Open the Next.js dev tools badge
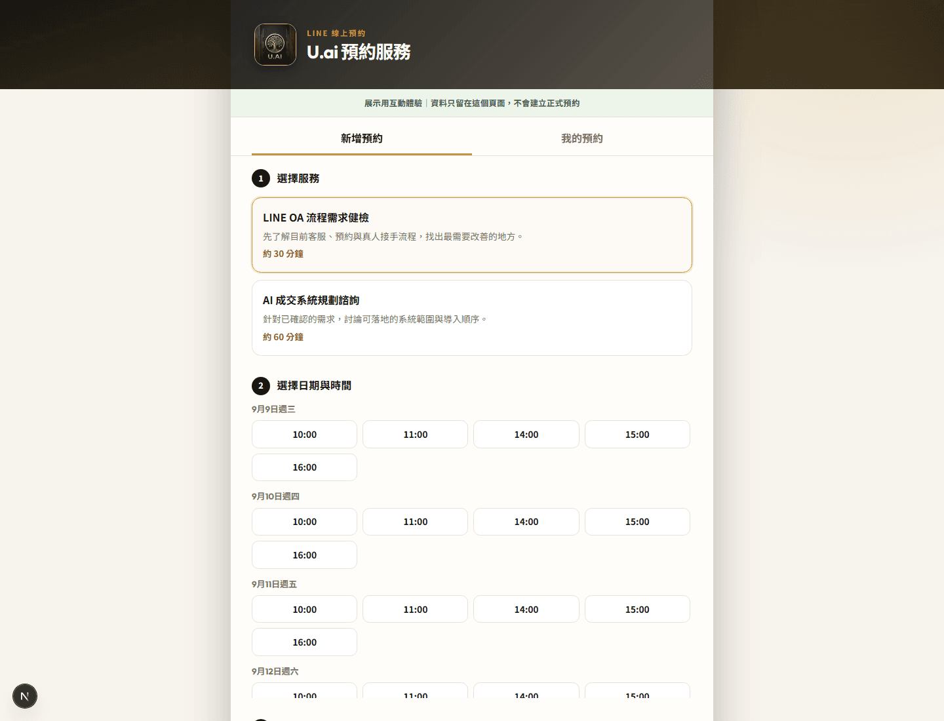944x721 pixels. pos(25,696)
